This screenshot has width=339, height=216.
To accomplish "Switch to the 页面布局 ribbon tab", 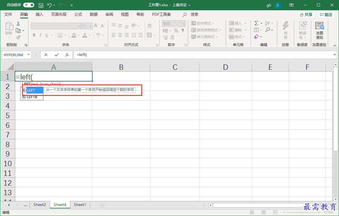I will [59, 14].
